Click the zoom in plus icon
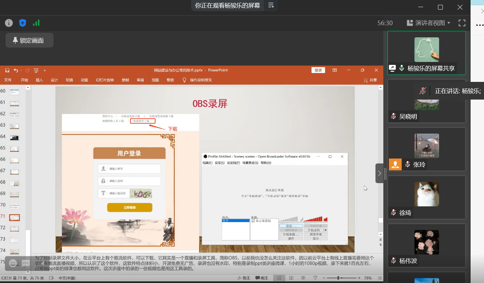 [x=359, y=278]
